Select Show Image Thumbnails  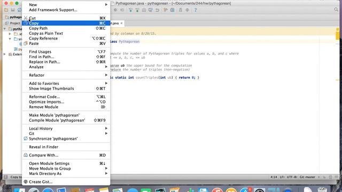(66, 89)
